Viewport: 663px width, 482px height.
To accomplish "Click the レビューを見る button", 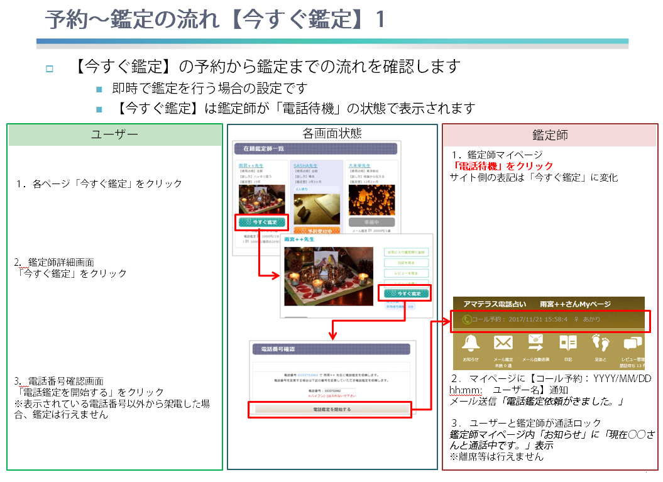I will [x=405, y=273].
